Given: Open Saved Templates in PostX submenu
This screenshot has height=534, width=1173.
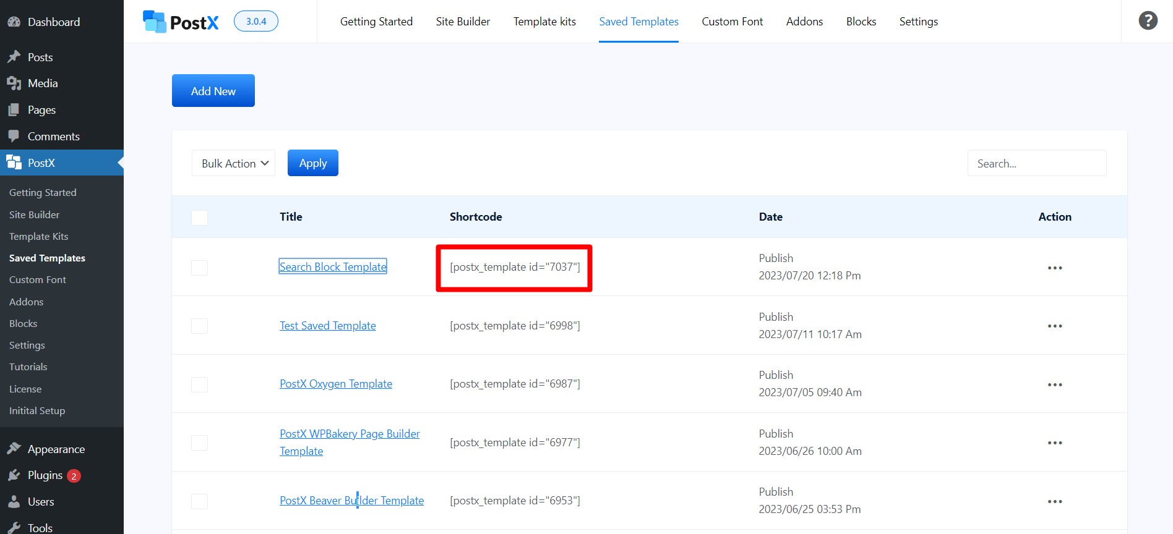Looking at the screenshot, I should click(x=47, y=258).
